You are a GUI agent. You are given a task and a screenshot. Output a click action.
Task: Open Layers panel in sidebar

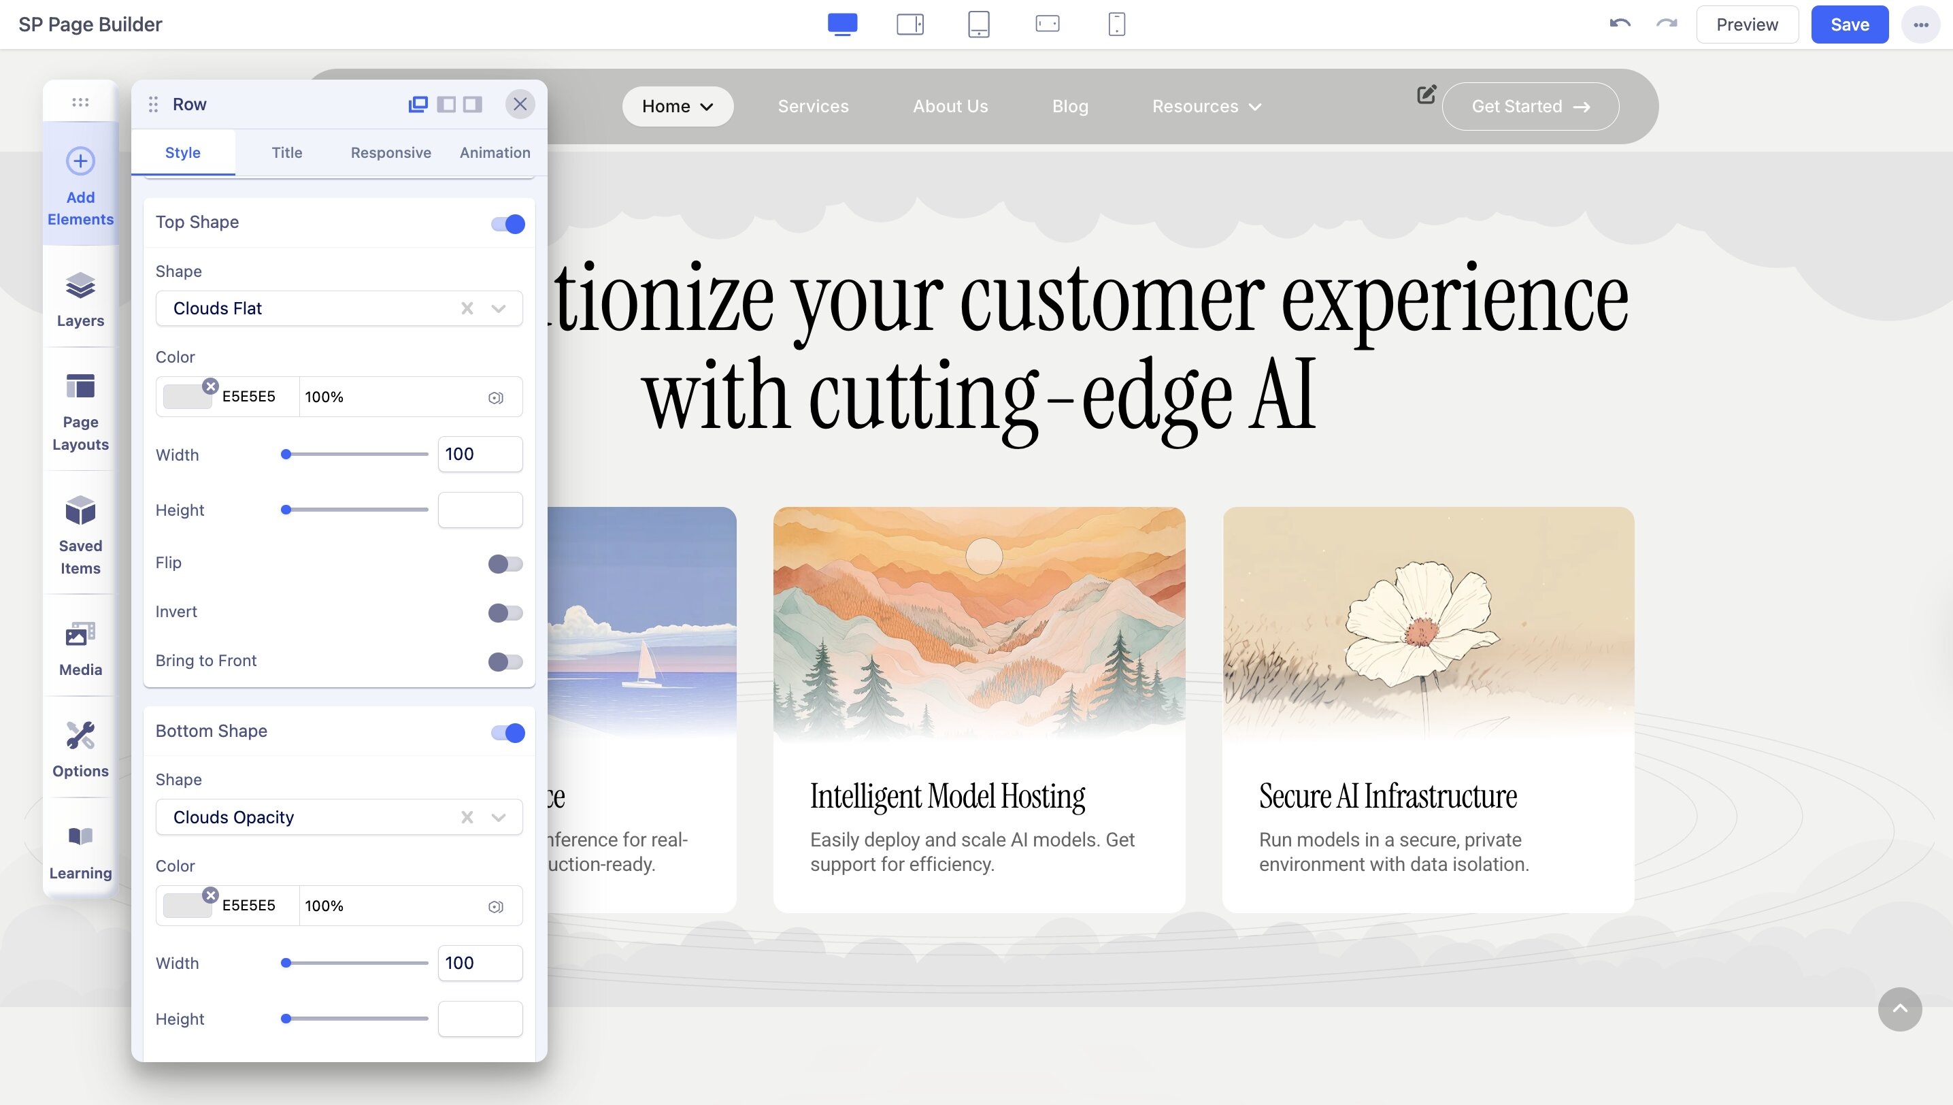[80, 299]
